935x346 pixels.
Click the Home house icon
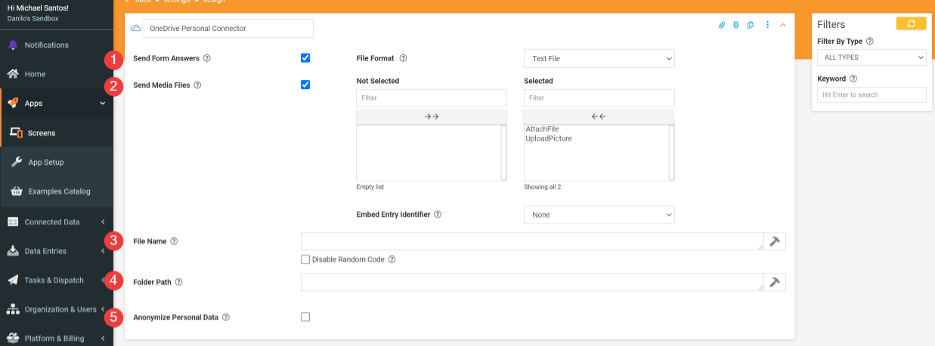[13, 74]
